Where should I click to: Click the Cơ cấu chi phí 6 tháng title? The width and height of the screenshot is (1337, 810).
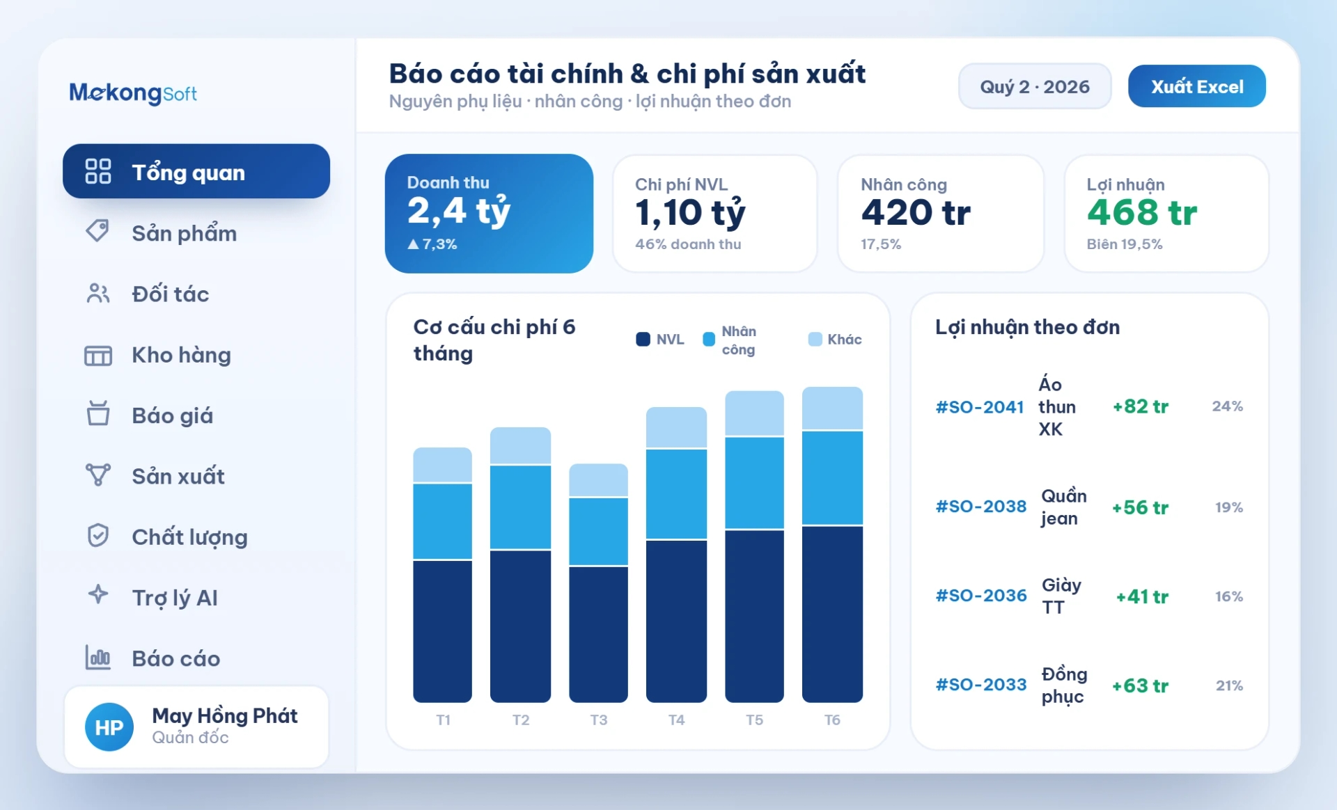click(494, 340)
